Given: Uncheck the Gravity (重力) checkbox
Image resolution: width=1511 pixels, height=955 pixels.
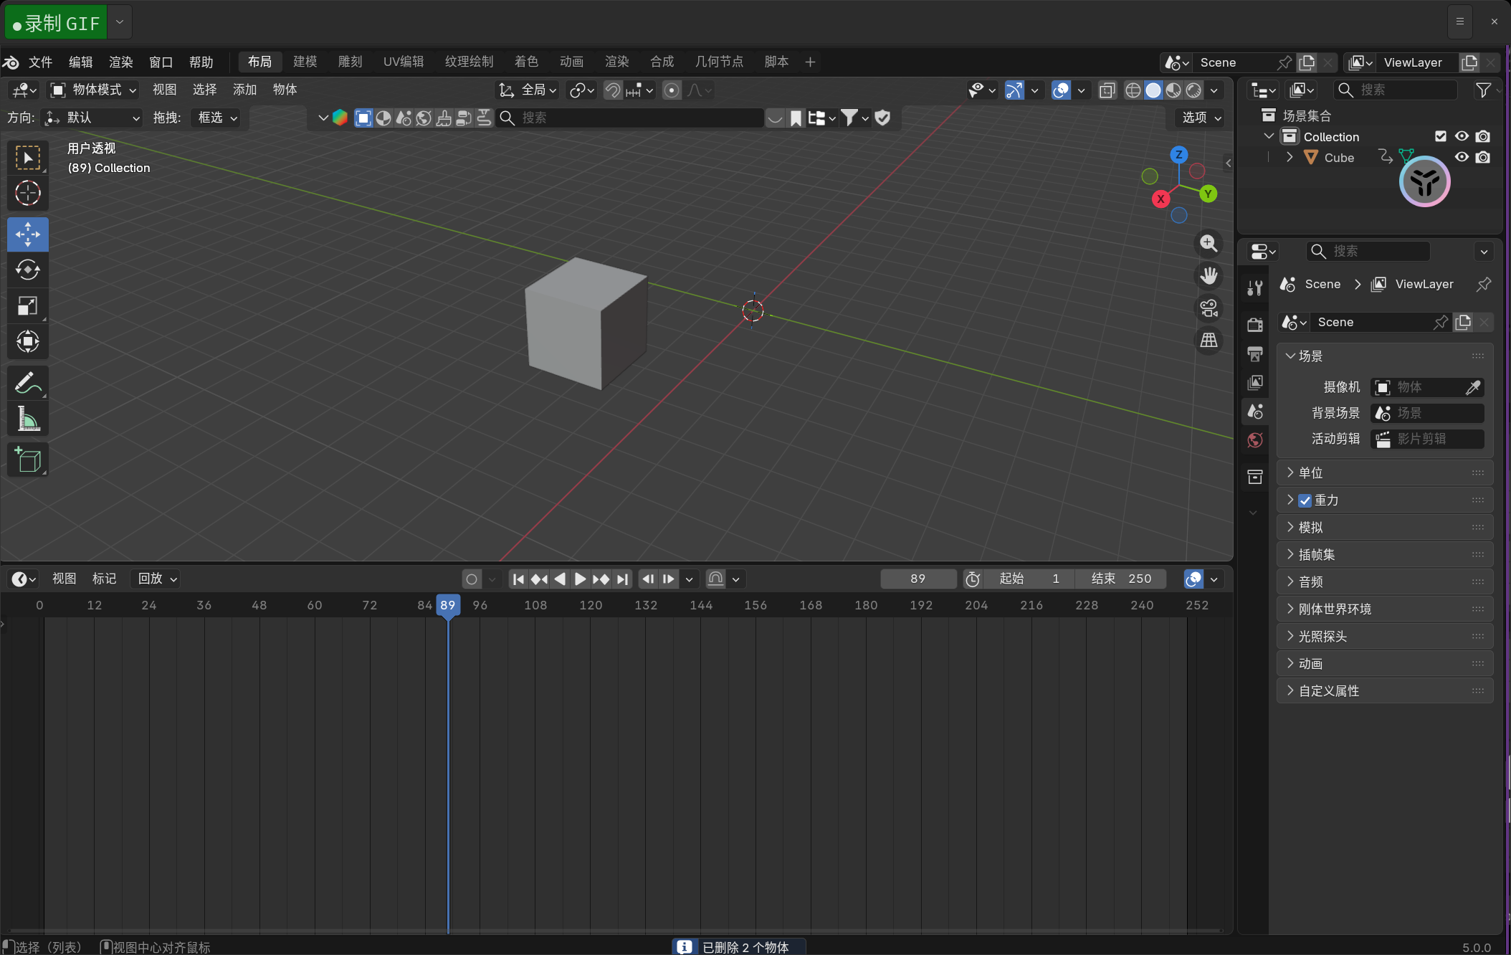Looking at the screenshot, I should tap(1305, 500).
